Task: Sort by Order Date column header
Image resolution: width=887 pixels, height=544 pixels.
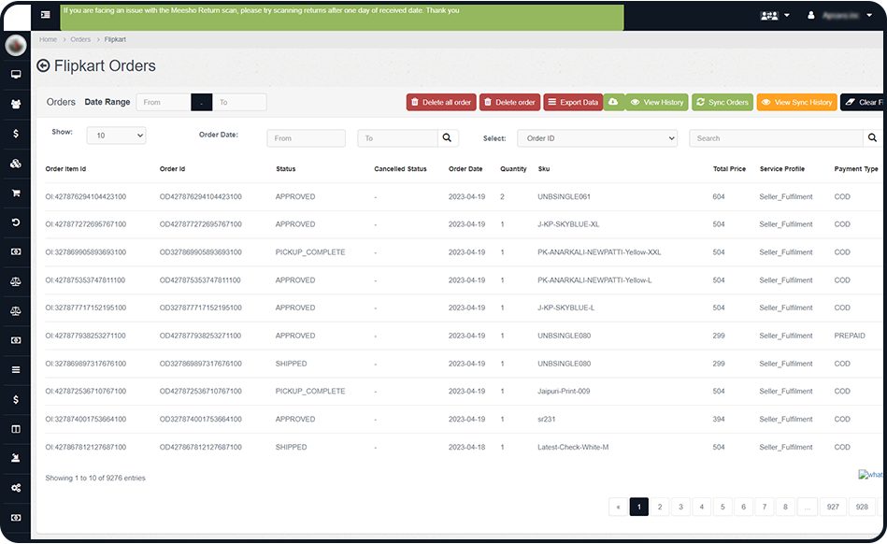Action: 465,169
